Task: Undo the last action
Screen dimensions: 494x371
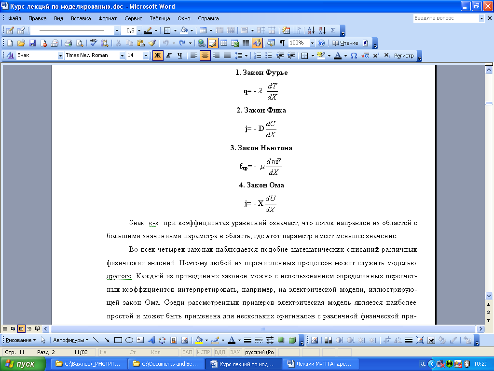Action: 166,43
